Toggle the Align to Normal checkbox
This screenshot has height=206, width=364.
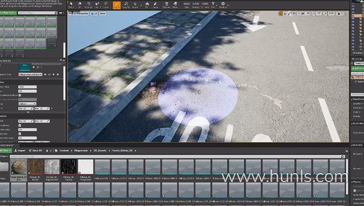click(x=19, y=125)
